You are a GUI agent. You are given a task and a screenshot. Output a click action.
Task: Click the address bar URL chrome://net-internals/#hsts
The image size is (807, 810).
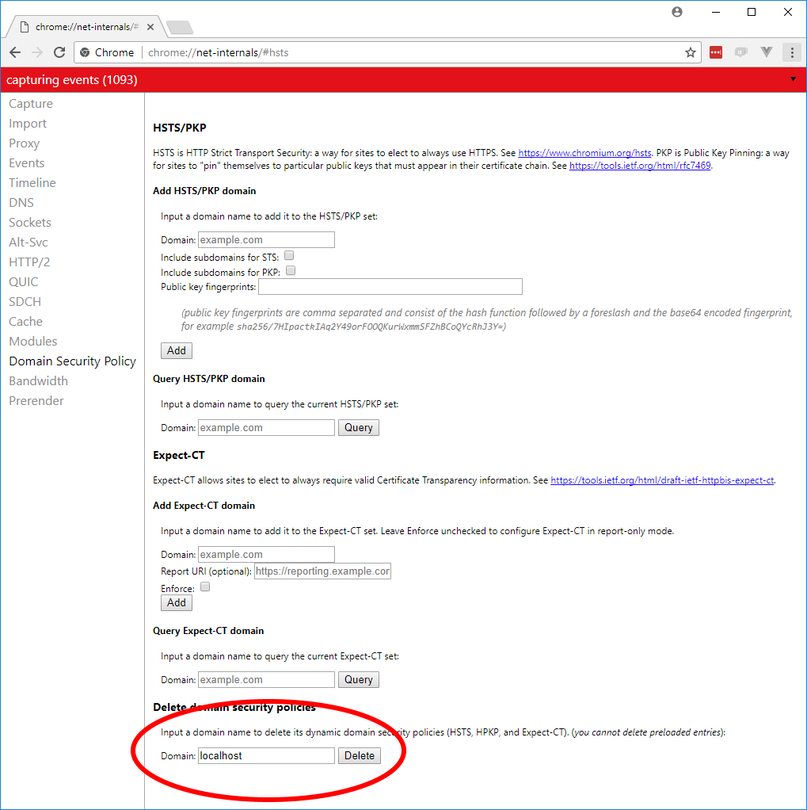(x=218, y=52)
